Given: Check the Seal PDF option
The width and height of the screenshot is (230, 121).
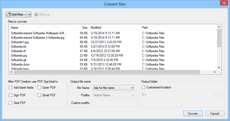Looking at the screenshot, I should click(x=11, y=103).
